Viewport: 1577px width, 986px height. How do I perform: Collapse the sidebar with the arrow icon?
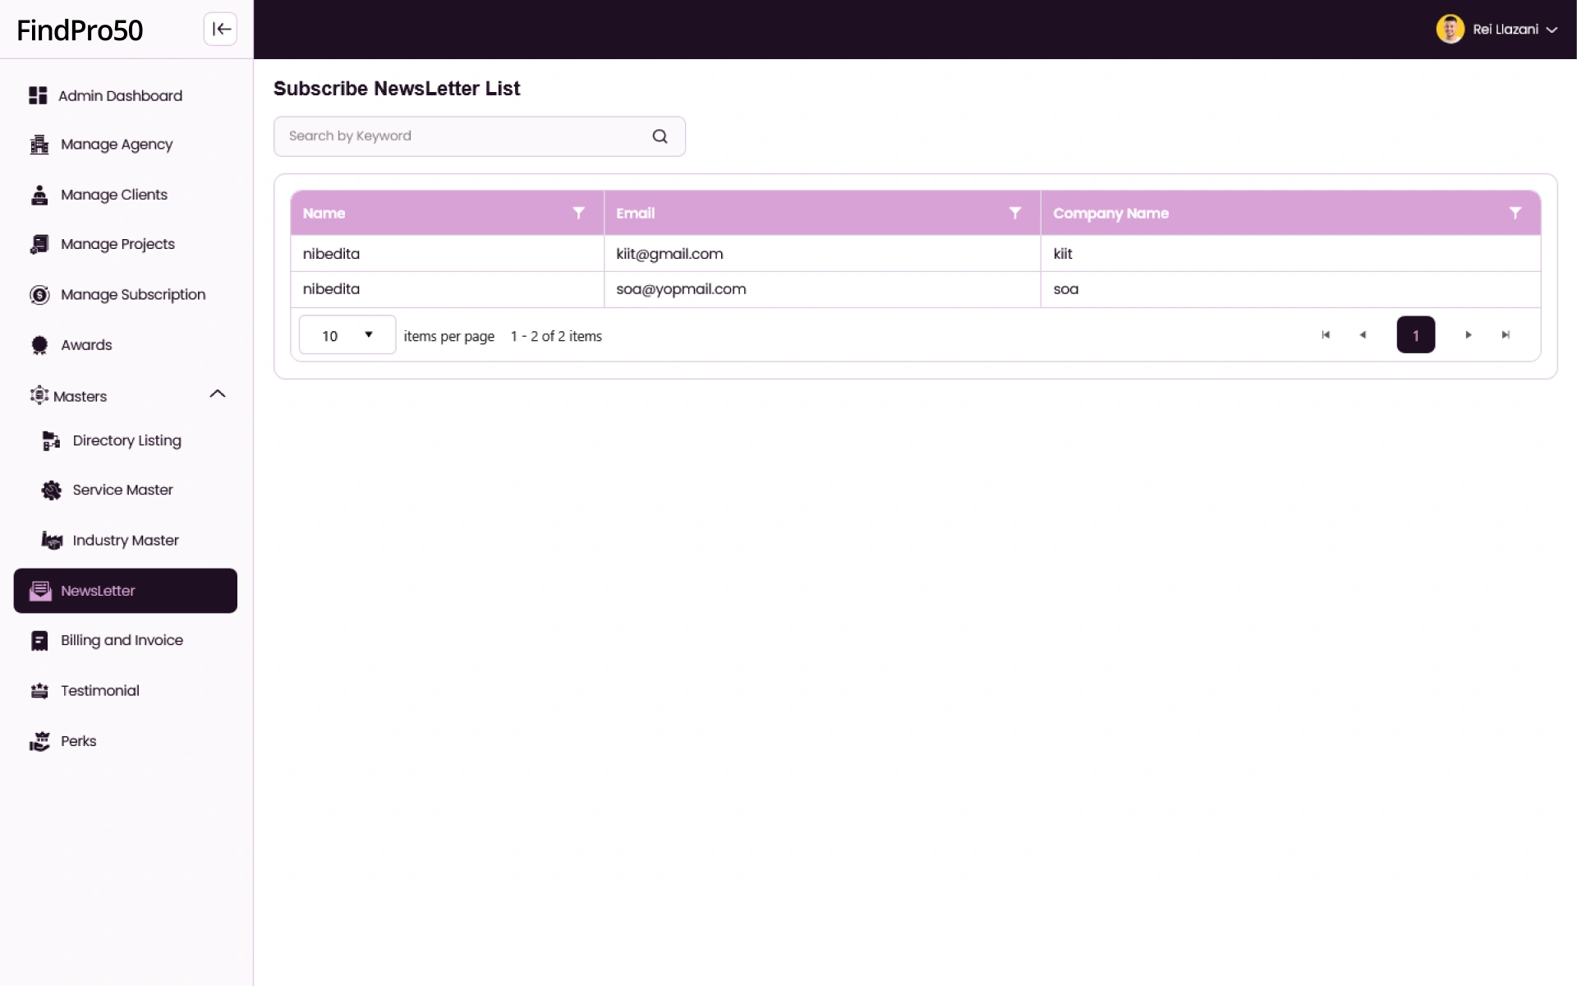[220, 30]
